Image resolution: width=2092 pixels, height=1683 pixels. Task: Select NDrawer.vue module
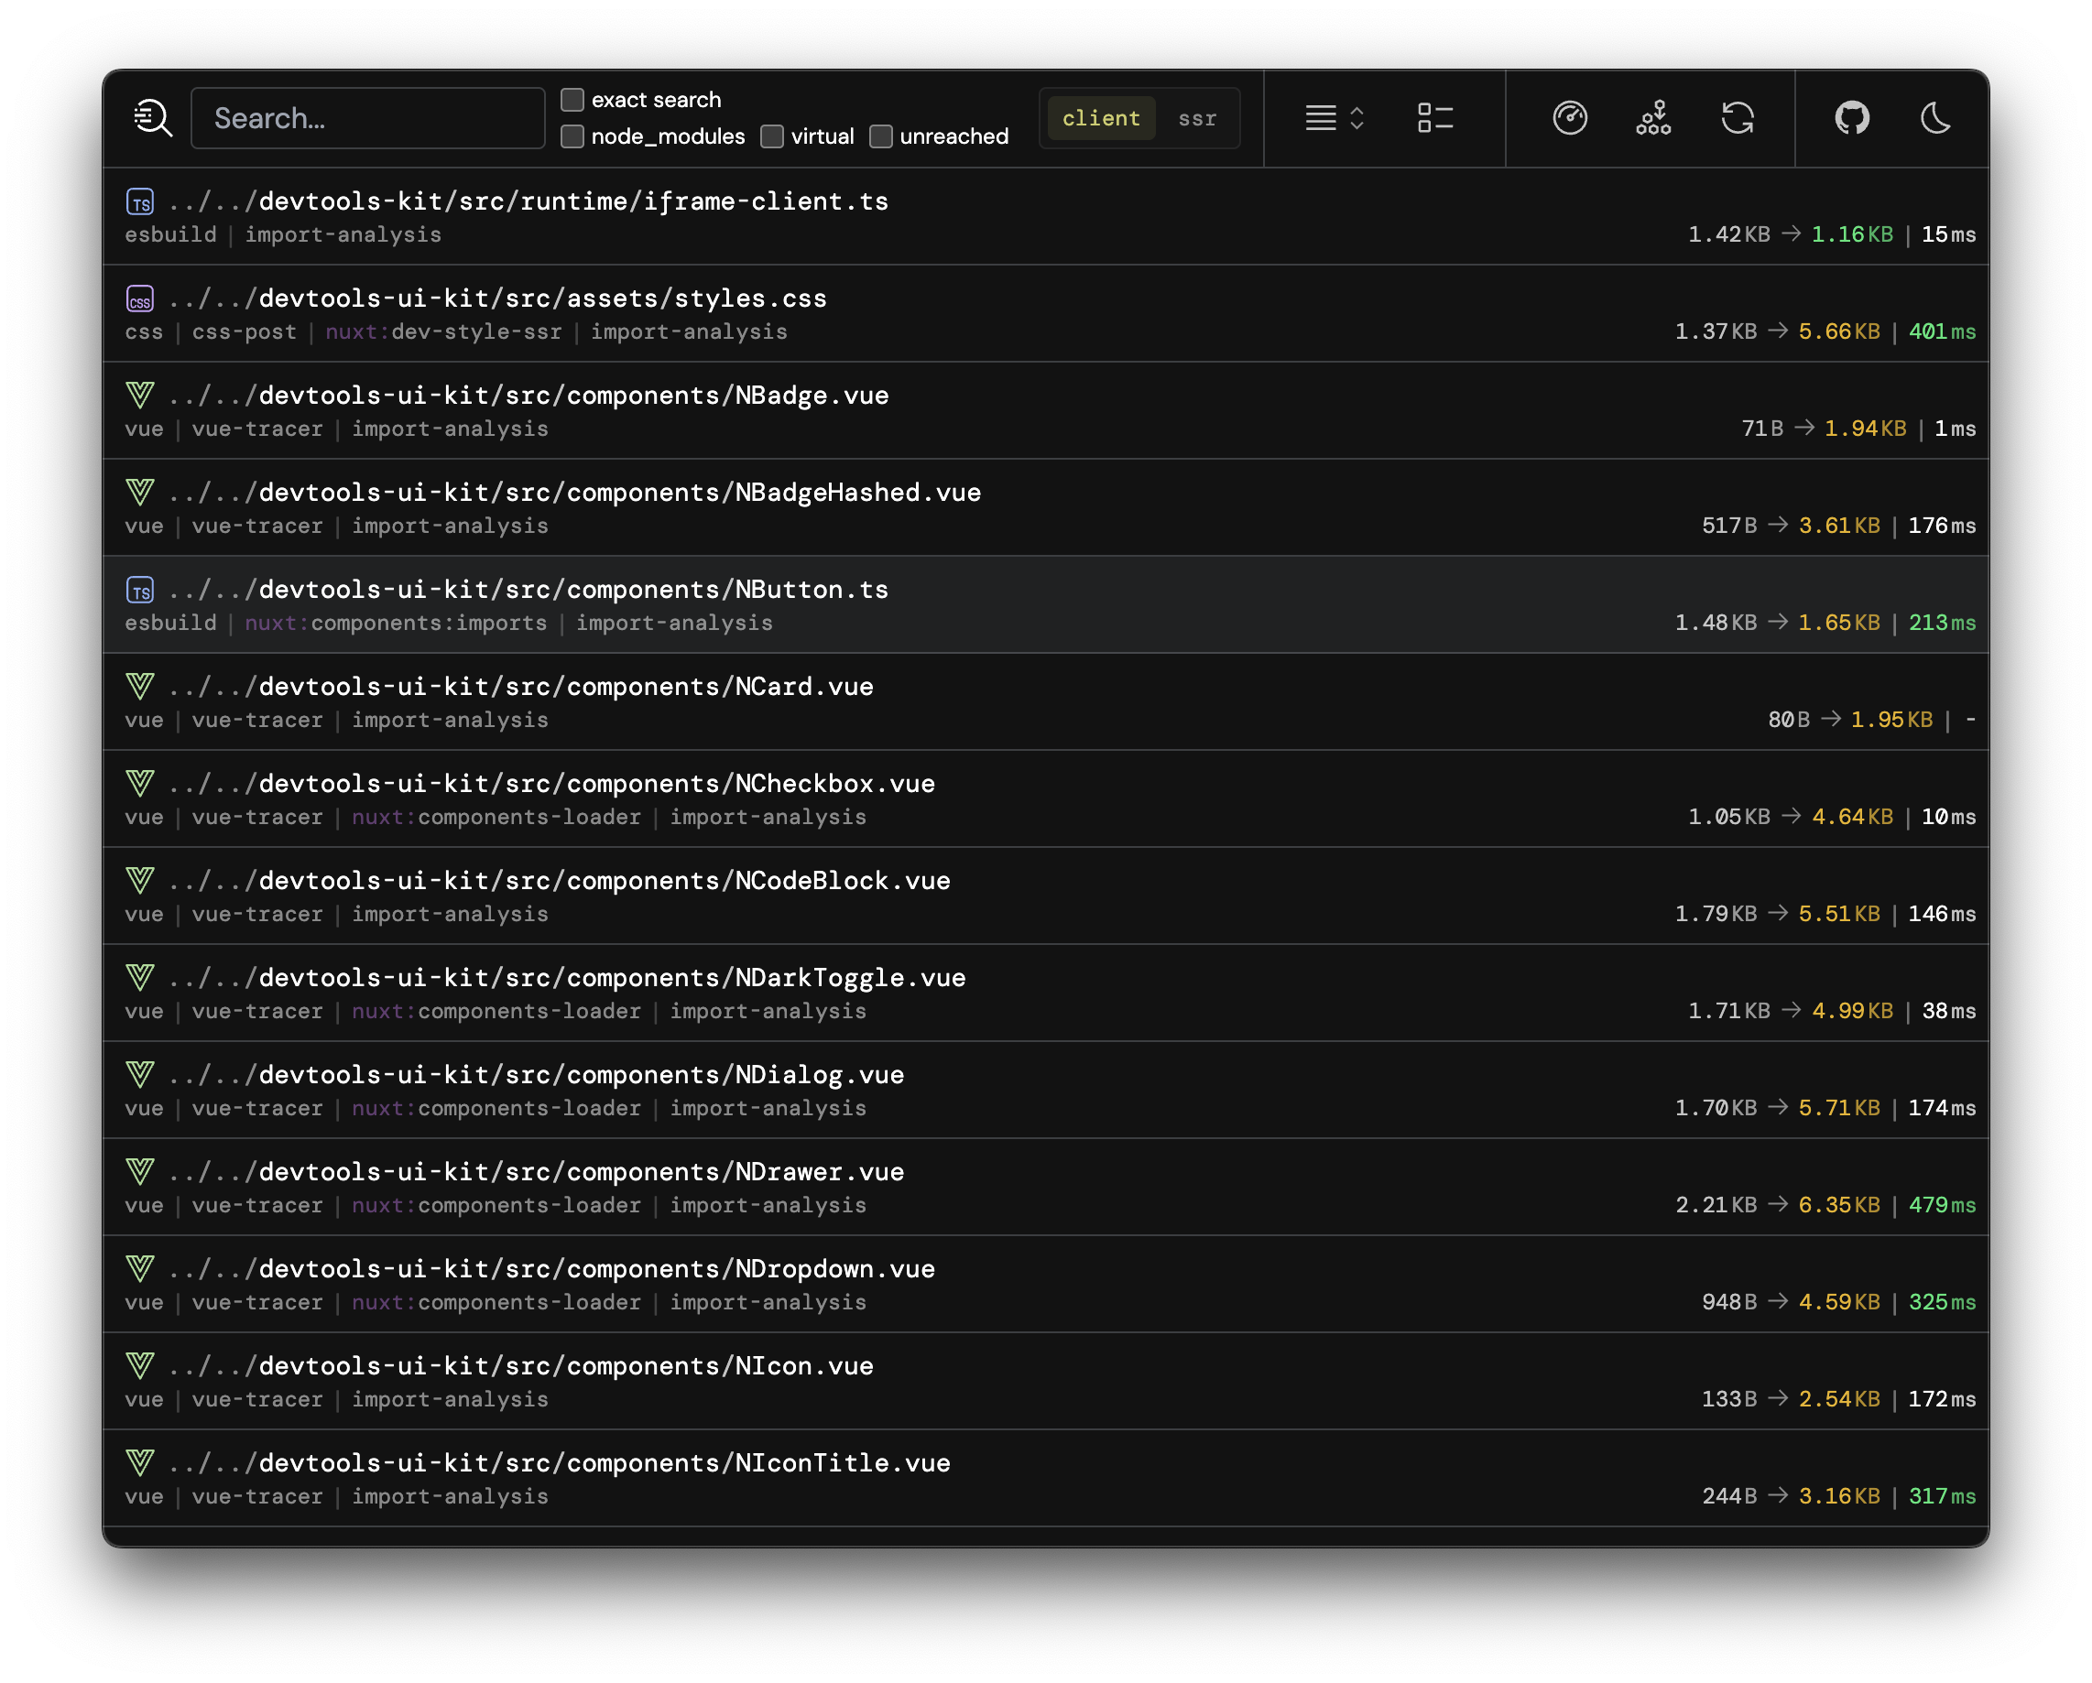(1046, 1187)
